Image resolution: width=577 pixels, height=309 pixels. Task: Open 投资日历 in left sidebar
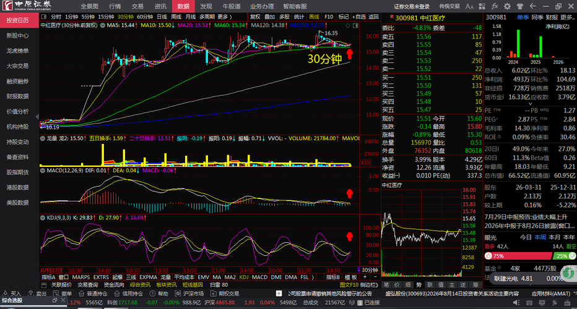pyautogui.click(x=19, y=20)
